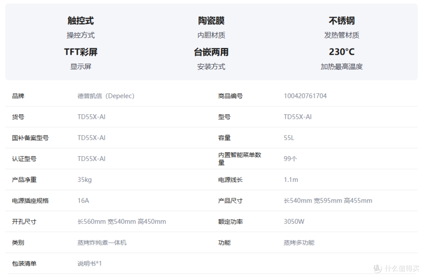This screenshot has height=277, width=423.
Task: Click the 电源线长 label
Action: coord(230,180)
